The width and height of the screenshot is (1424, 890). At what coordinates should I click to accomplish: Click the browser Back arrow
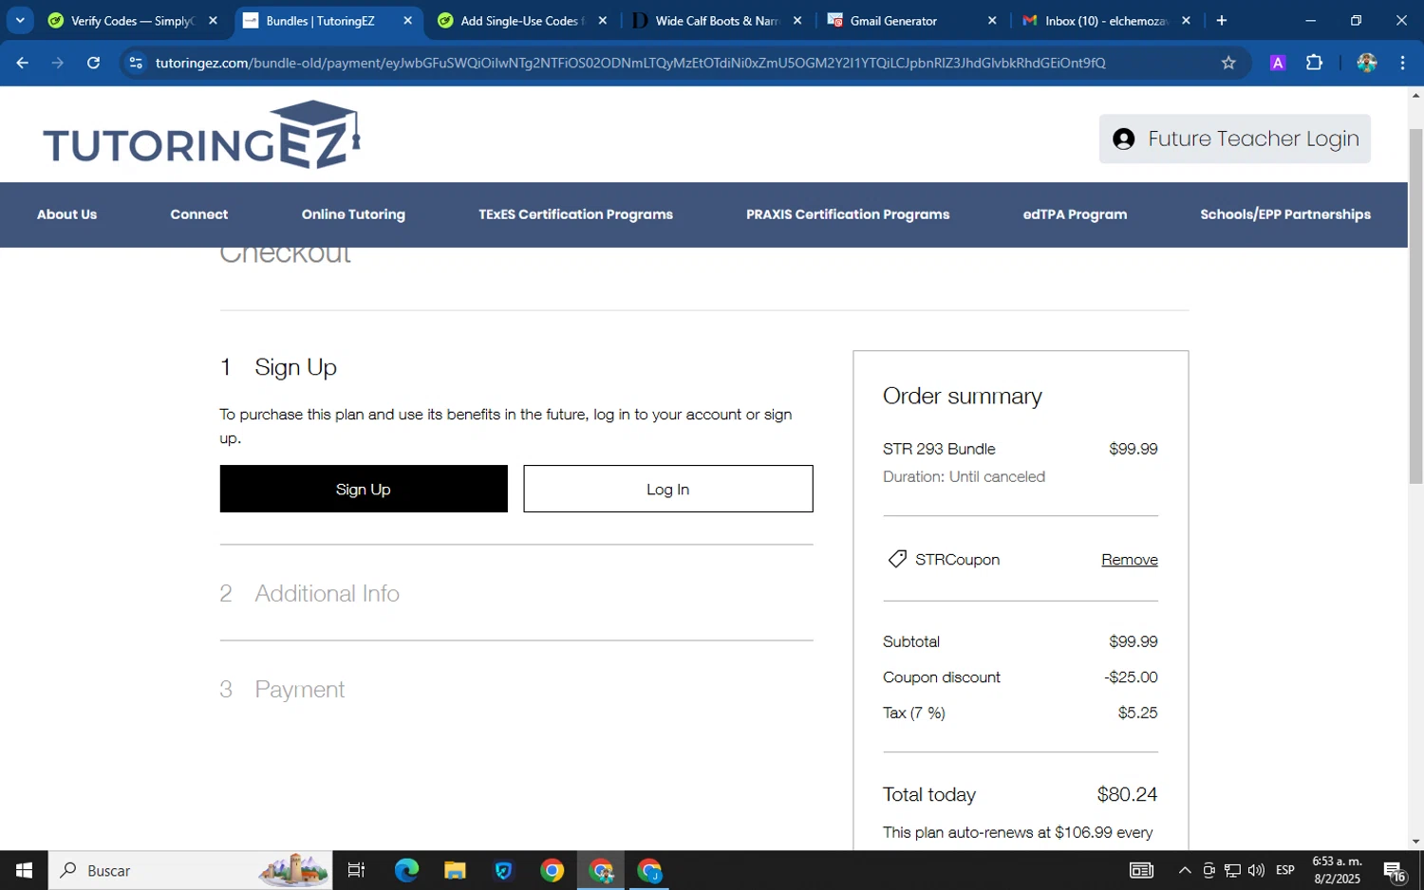pos(22,63)
